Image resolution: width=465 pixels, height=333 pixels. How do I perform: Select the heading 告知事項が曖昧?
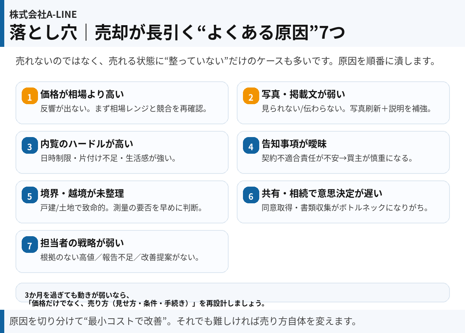point(294,144)
